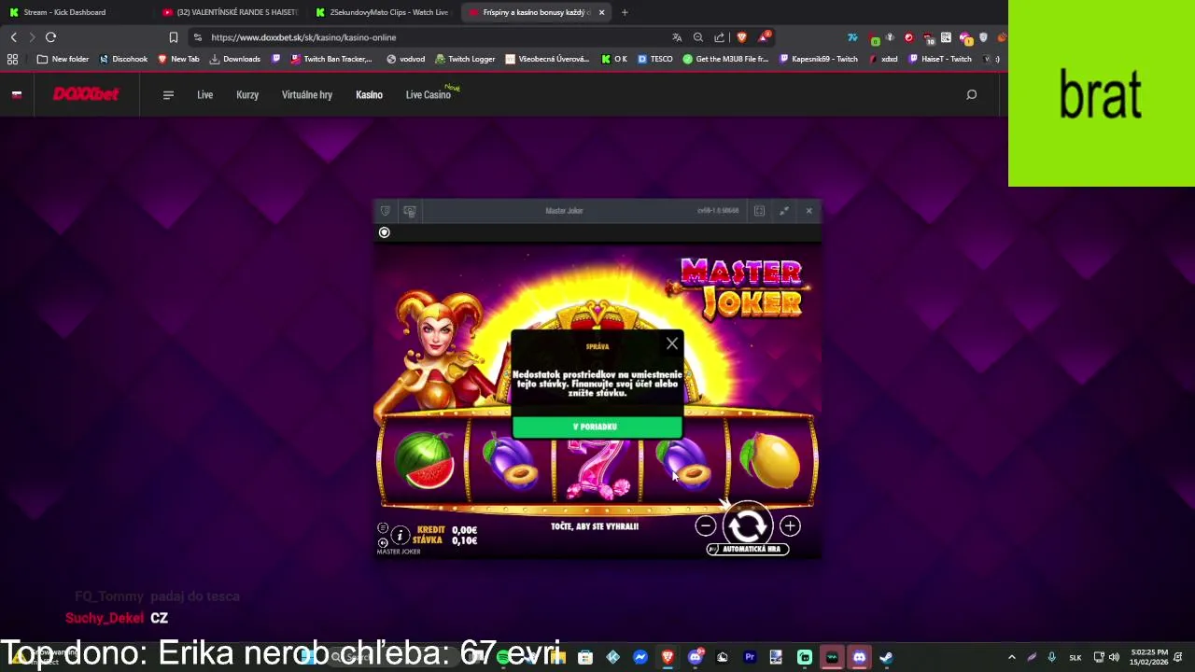This screenshot has height=672, width=1195.
Task: Switch to 2SekundovyMato Clips tab
Action: tap(383, 12)
